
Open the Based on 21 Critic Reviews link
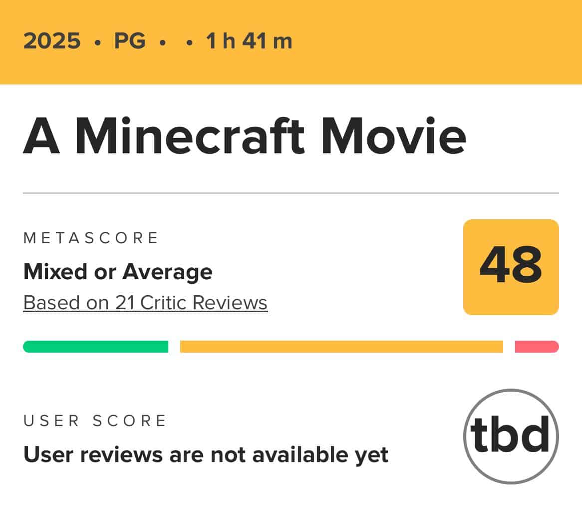(145, 302)
